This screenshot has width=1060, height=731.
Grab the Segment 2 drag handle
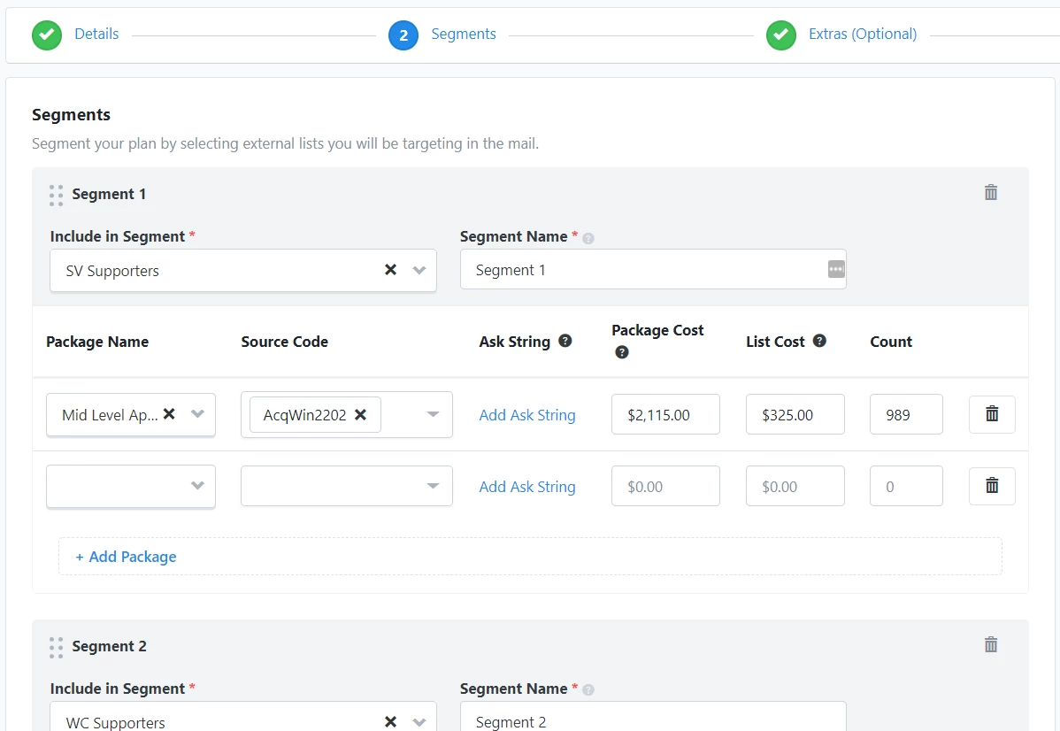(x=56, y=647)
